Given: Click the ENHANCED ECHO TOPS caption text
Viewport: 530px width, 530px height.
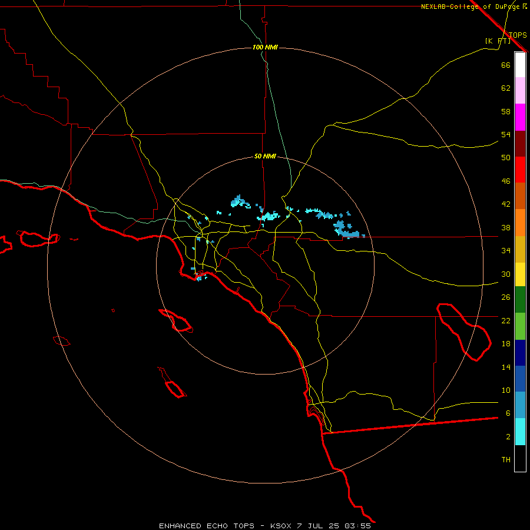Looking at the screenshot, I should (x=207, y=526).
